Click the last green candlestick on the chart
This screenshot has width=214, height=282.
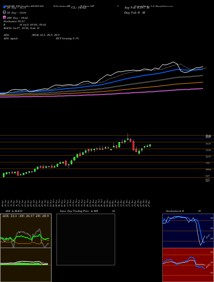[150, 146]
